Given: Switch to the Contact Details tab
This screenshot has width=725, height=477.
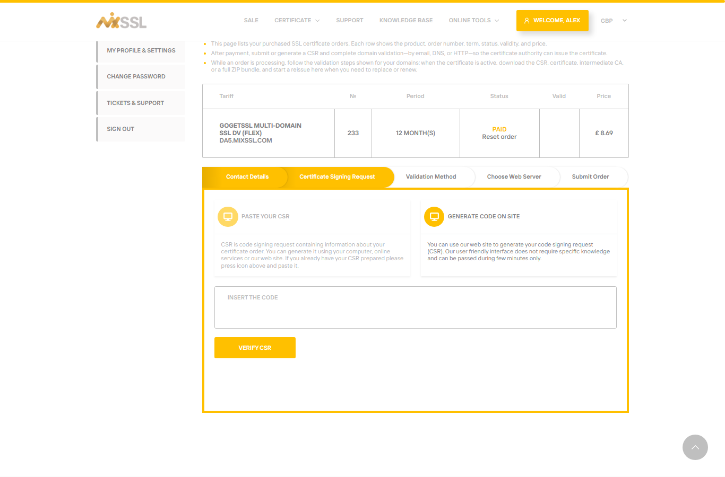Looking at the screenshot, I should point(247,176).
